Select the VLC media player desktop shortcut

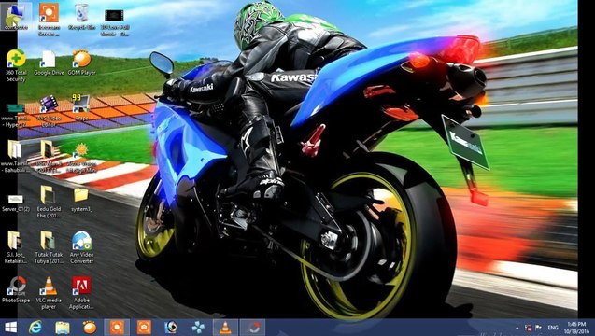point(49,292)
